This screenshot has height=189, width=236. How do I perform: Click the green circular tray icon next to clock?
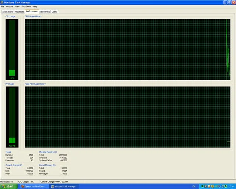coord(226,186)
